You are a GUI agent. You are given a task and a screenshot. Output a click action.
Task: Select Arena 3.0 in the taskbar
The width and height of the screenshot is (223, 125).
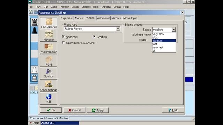tap(60, 123)
